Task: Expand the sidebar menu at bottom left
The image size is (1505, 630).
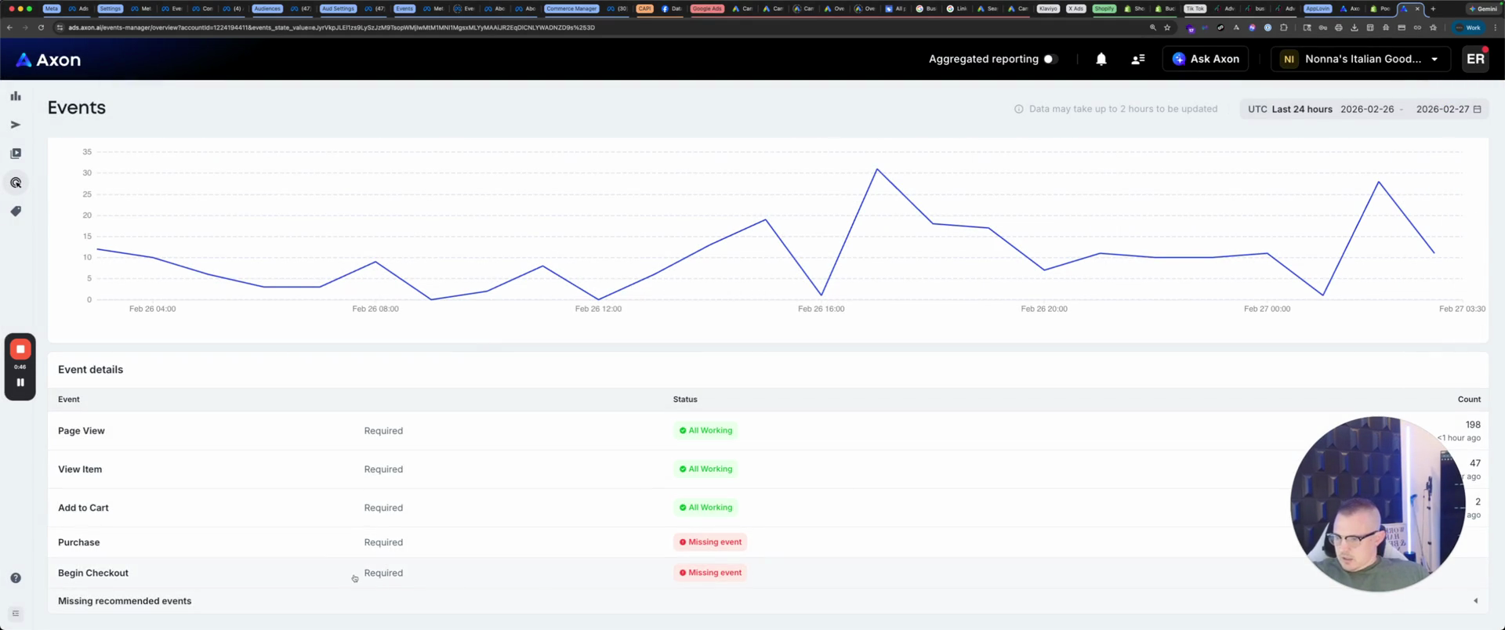Action: [x=16, y=614]
